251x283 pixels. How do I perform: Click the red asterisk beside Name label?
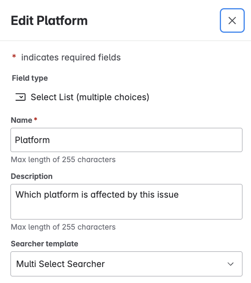pos(35,120)
